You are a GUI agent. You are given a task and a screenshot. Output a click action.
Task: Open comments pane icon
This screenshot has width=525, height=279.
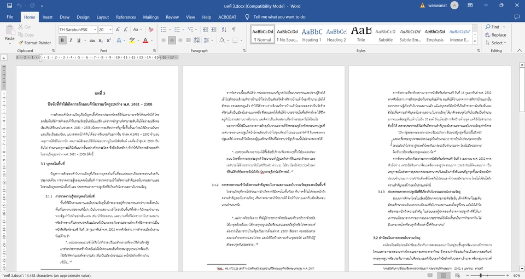coord(517,17)
